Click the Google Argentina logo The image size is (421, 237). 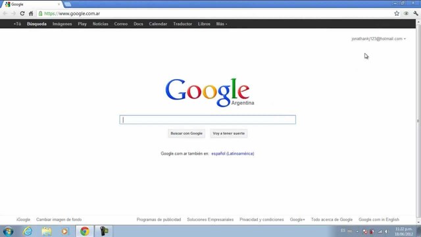(209, 92)
